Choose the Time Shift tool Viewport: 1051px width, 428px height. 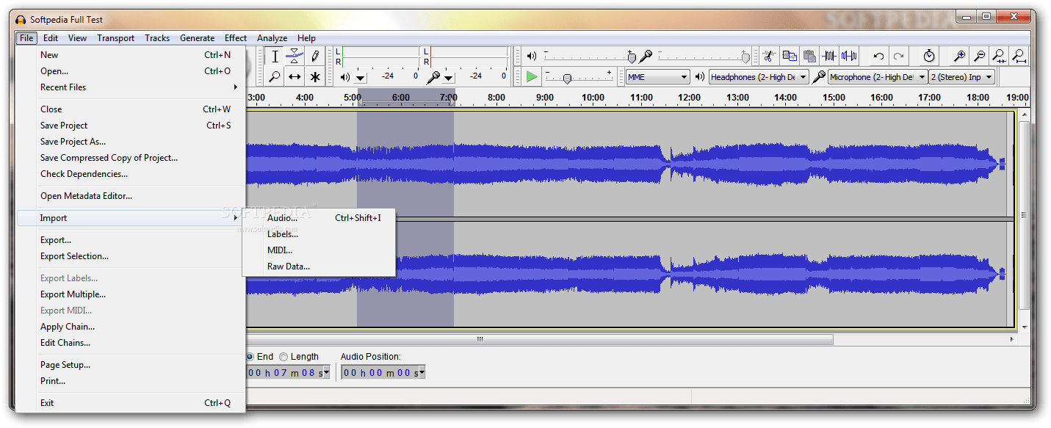pos(294,76)
